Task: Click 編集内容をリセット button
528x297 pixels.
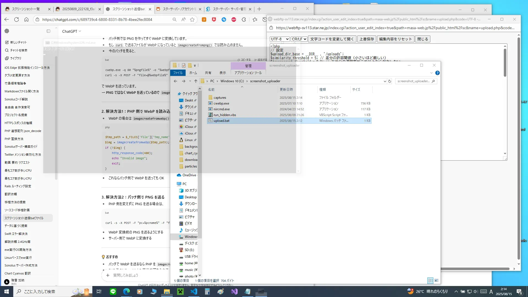Action: tap(395, 39)
